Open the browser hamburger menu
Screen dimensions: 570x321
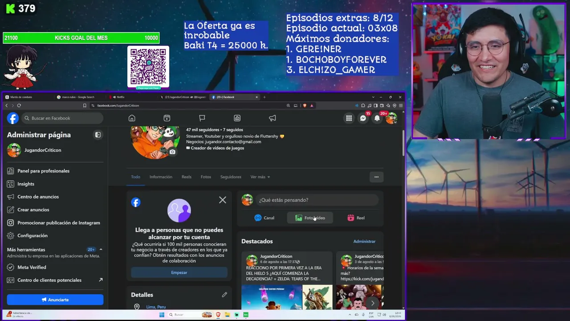401,106
